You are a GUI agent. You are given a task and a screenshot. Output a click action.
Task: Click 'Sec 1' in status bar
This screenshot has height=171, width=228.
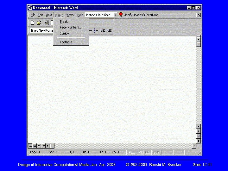pos(53,152)
